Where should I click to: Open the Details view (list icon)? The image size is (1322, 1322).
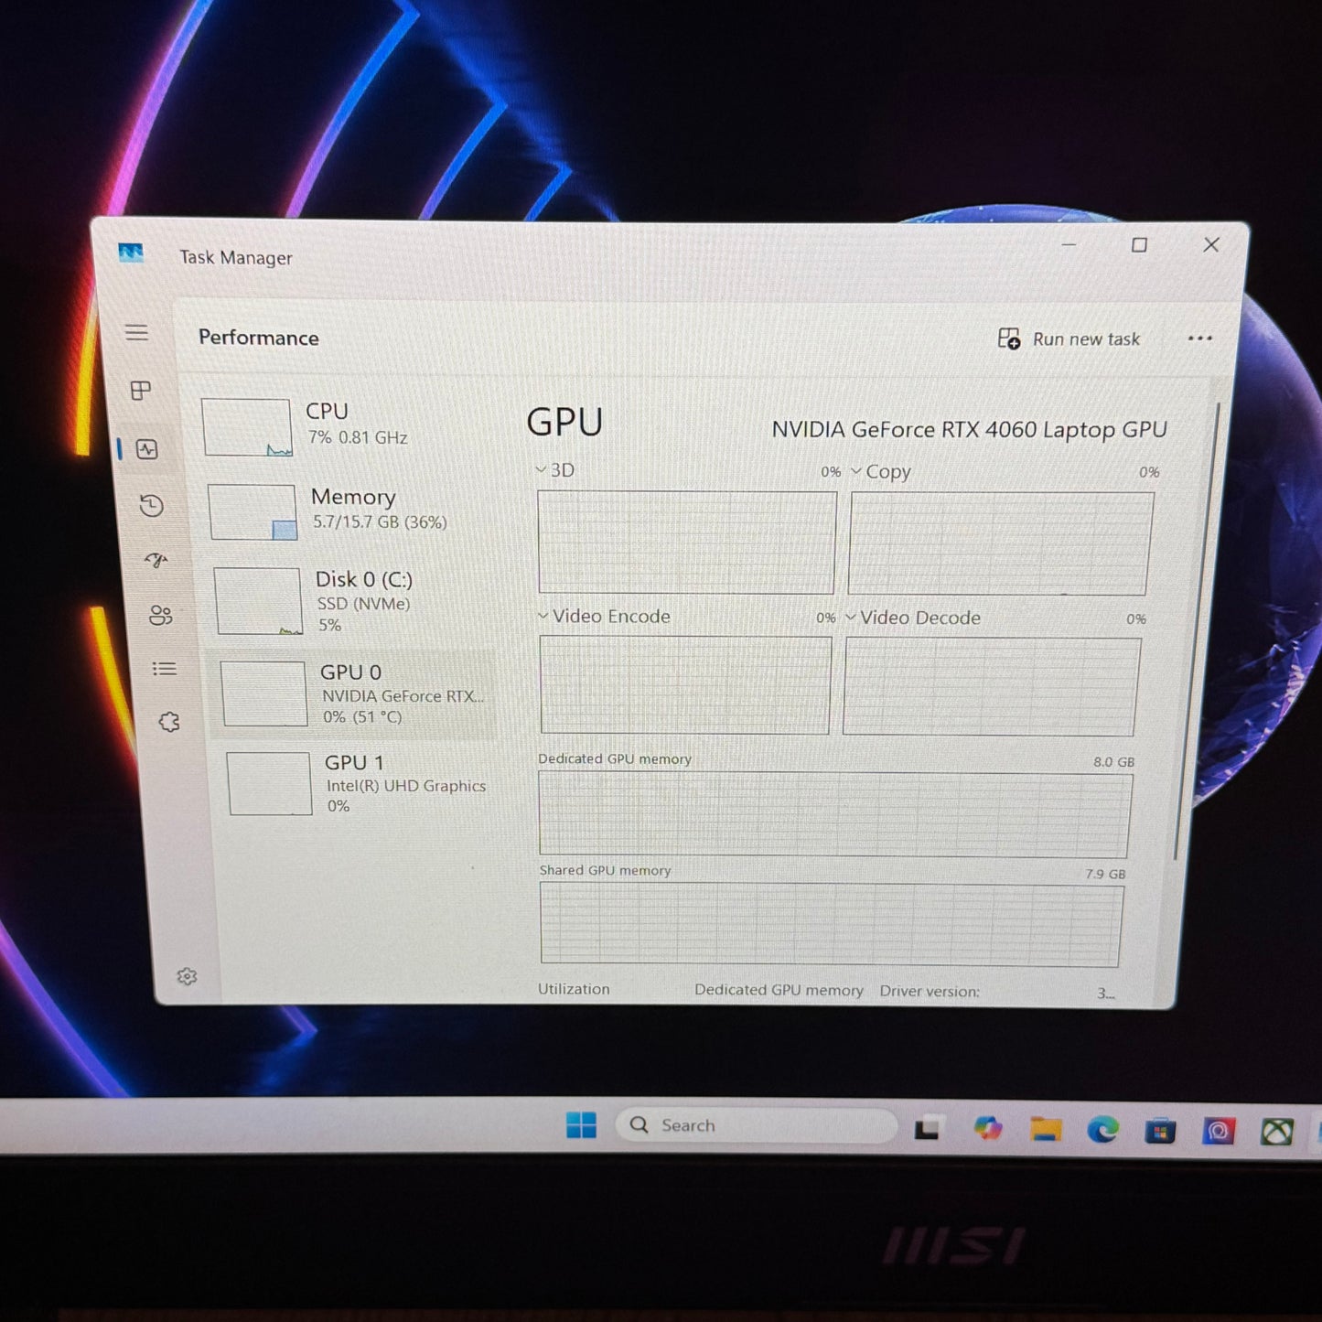point(165,669)
